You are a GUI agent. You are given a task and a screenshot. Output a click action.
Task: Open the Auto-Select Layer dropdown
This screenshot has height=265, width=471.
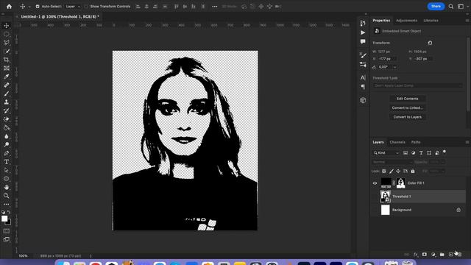point(73,7)
